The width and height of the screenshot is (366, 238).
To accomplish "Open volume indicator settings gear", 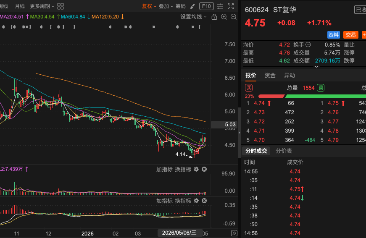I will 196,169.
